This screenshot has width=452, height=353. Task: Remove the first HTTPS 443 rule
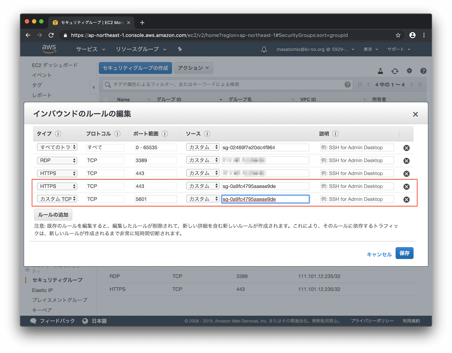pos(406,174)
